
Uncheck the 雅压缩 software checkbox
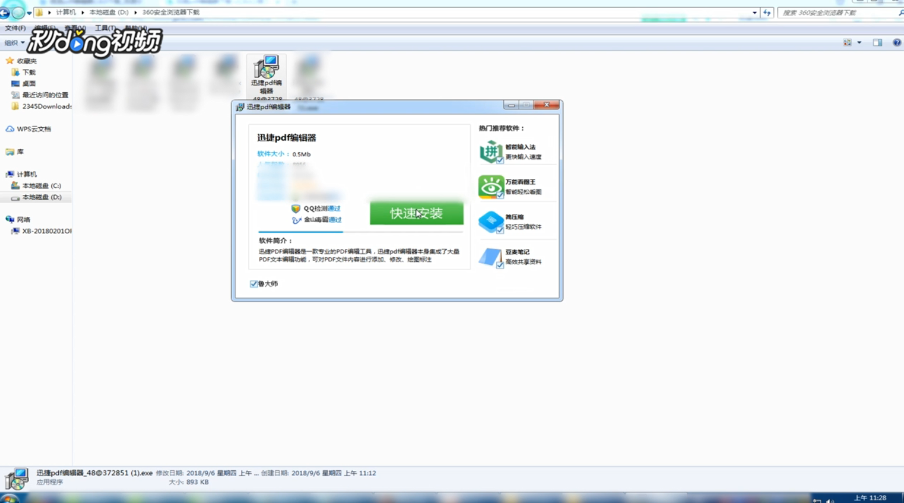pyautogui.click(x=500, y=230)
